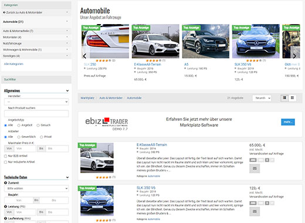Focus Nach Produkt suchen input field
Screen dimensions: 305x223
[36, 114]
